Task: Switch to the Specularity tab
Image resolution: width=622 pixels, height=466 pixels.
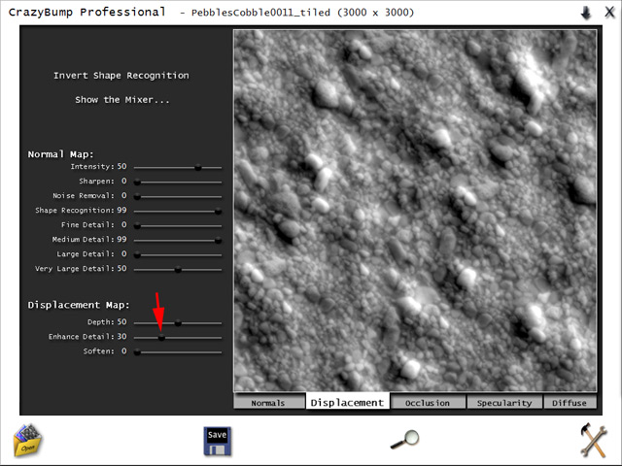Action: (504, 403)
